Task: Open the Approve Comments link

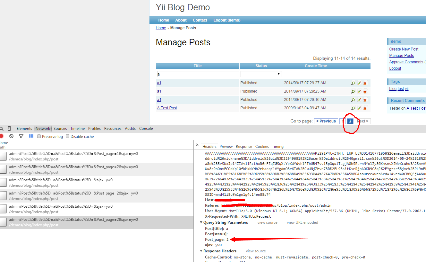Action: [x=406, y=62]
